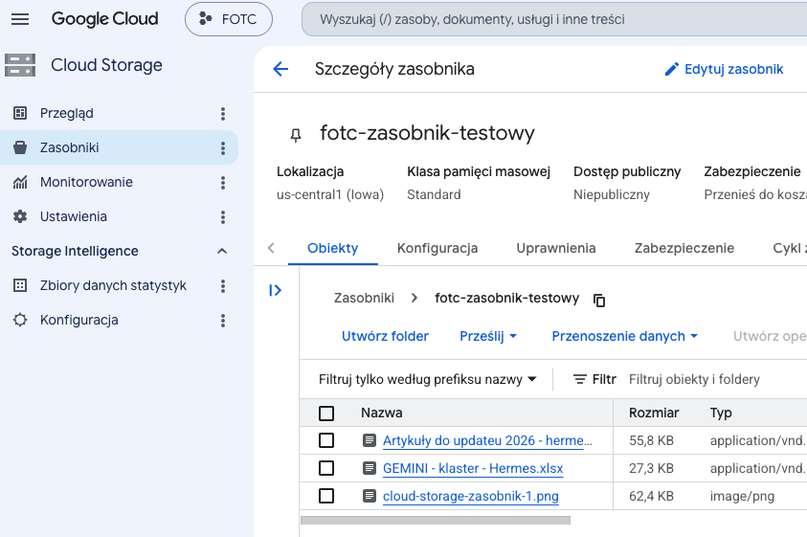Sort by the Typ column header
The height and width of the screenshot is (537, 807).
[721, 413]
